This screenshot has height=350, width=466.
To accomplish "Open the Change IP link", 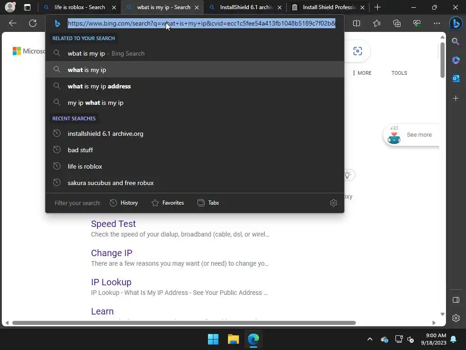I will (x=111, y=252).
